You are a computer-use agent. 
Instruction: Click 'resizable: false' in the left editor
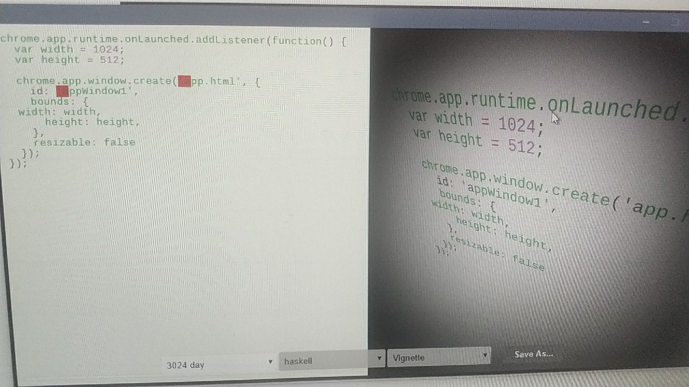[x=85, y=142]
